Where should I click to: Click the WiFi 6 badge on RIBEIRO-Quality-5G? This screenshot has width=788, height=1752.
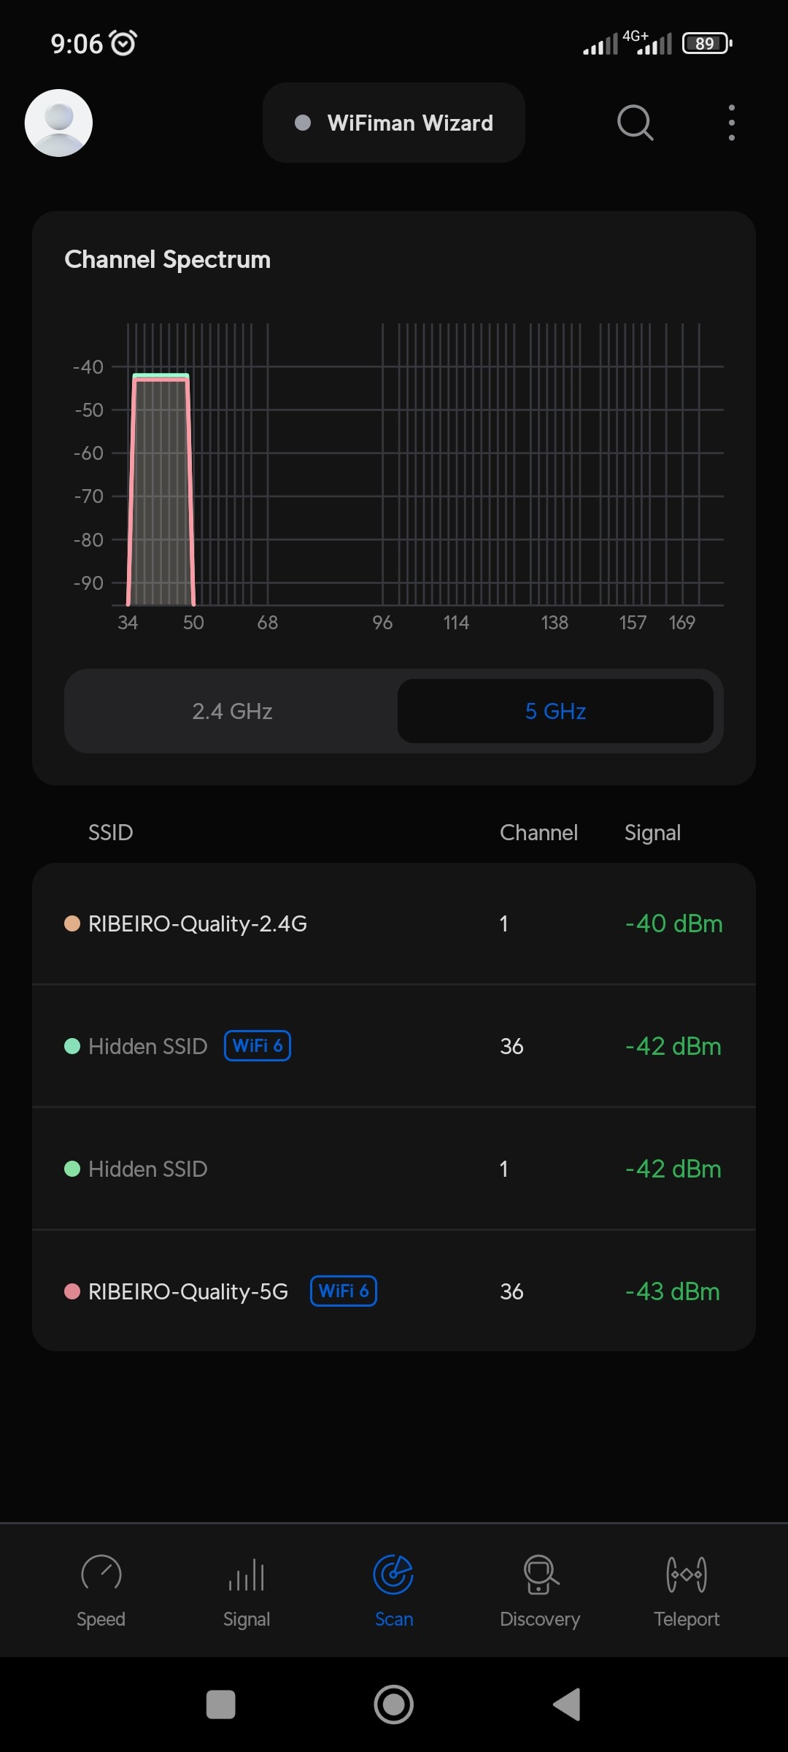(344, 1291)
